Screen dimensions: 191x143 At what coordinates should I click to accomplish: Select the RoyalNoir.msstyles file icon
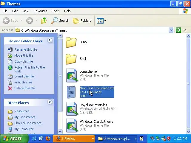click(x=72, y=109)
